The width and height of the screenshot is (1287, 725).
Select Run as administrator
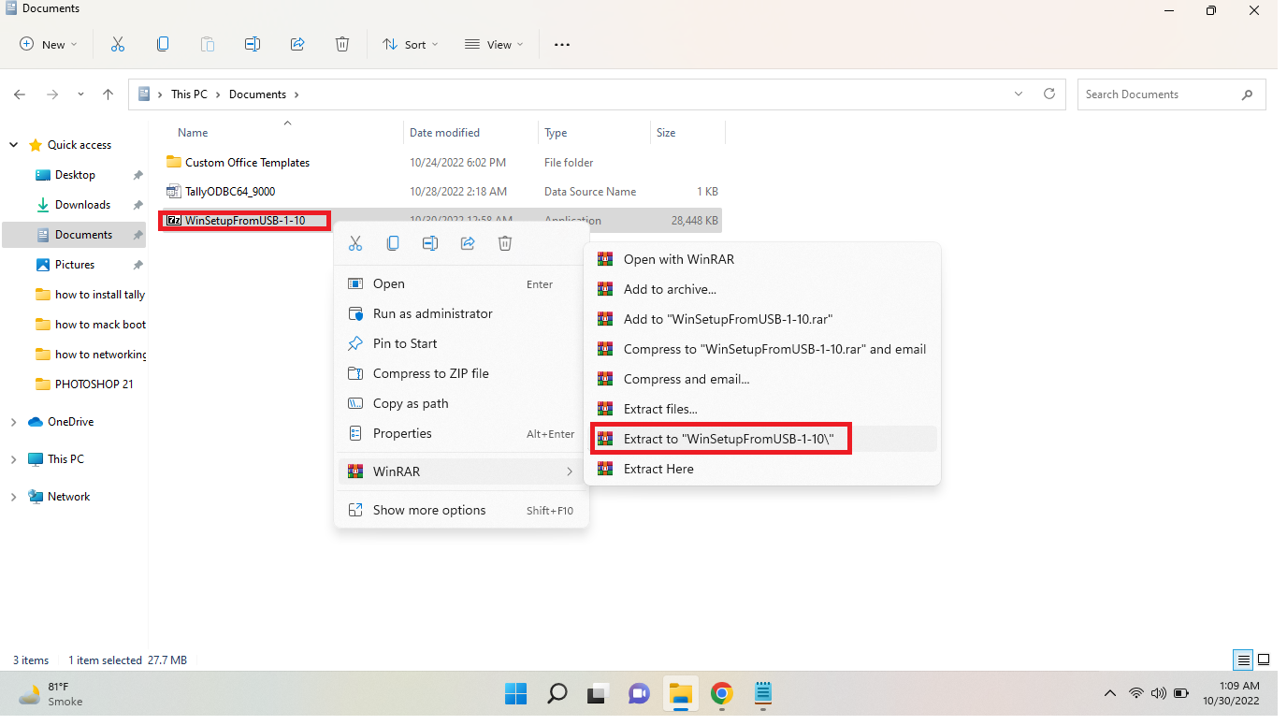tap(461, 313)
